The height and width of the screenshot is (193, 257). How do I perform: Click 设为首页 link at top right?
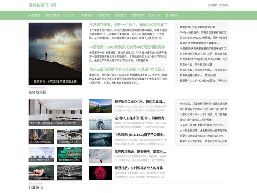[x=213, y=5]
